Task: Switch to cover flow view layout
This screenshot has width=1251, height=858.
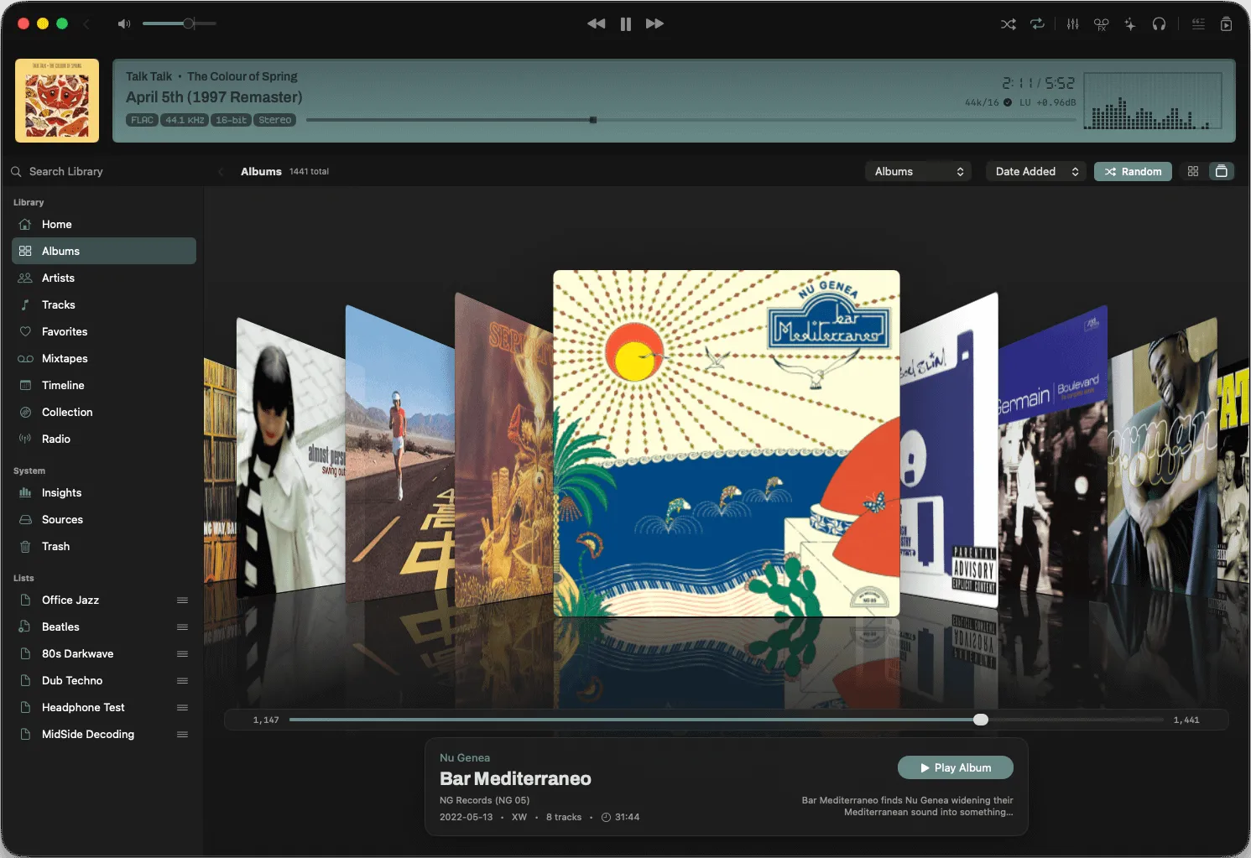Action: click(1222, 171)
